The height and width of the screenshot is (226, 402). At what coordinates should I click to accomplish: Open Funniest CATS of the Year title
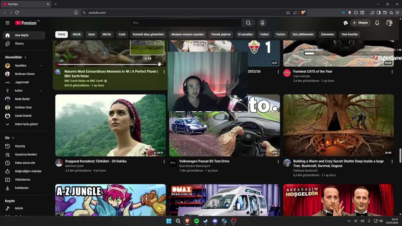pos(313,72)
